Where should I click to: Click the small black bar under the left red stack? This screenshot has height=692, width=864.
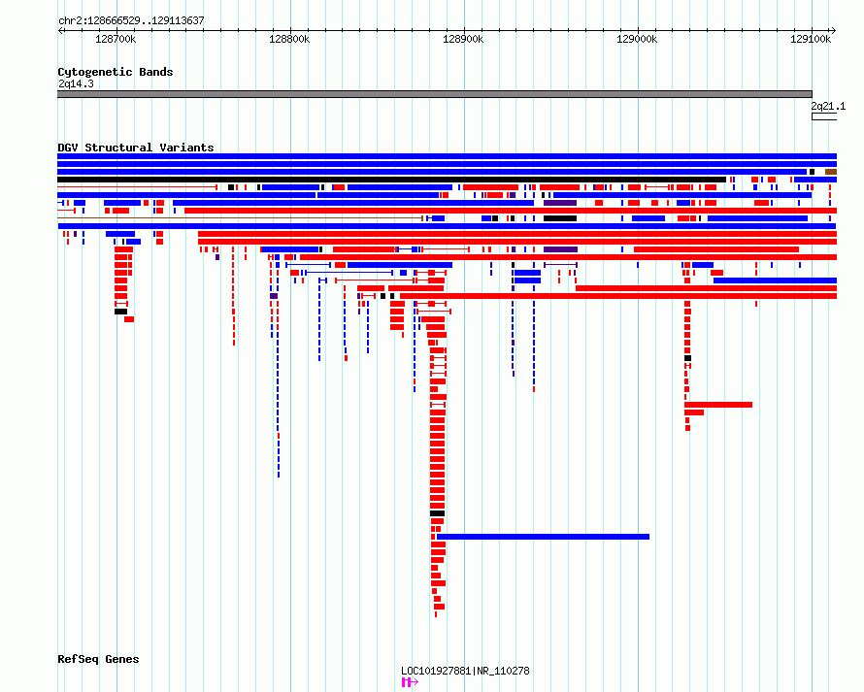pos(120,312)
